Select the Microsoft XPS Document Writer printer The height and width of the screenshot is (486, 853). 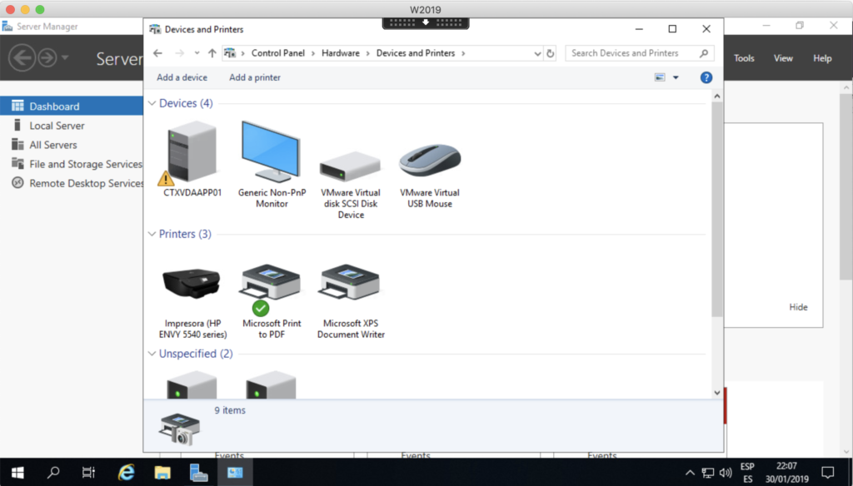coord(350,283)
